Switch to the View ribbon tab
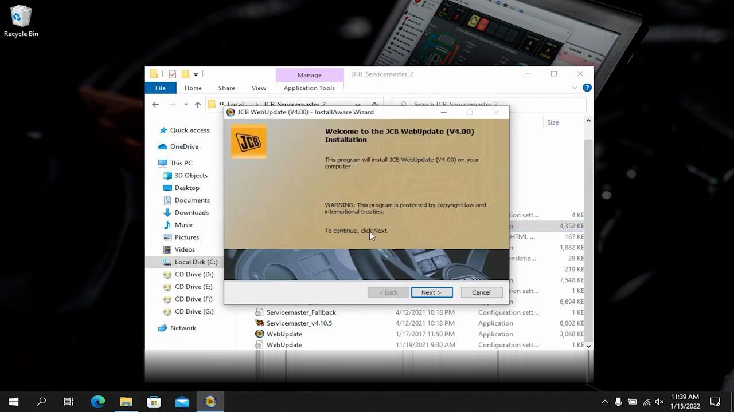Image resolution: width=734 pixels, height=412 pixels. click(259, 88)
